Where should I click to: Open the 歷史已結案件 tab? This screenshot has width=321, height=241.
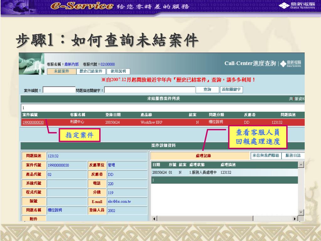coord(91,71)
